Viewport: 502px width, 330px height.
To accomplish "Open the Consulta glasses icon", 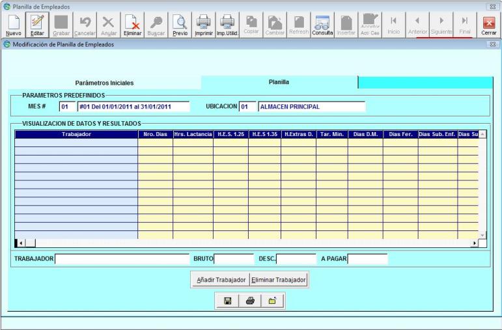I will pyautogui.click(x=322, y=25).
